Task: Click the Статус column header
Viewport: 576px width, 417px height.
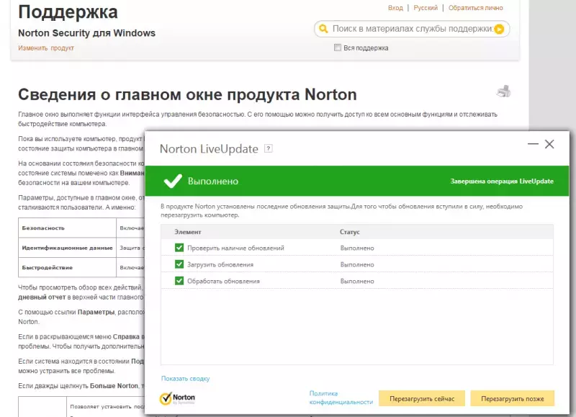Action: pyautogui.click(x=349, y=232)
